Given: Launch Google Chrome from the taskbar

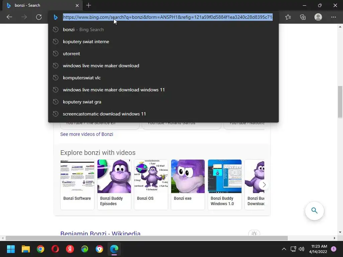Looking at the screenshot, I should [x=41, y=249].
